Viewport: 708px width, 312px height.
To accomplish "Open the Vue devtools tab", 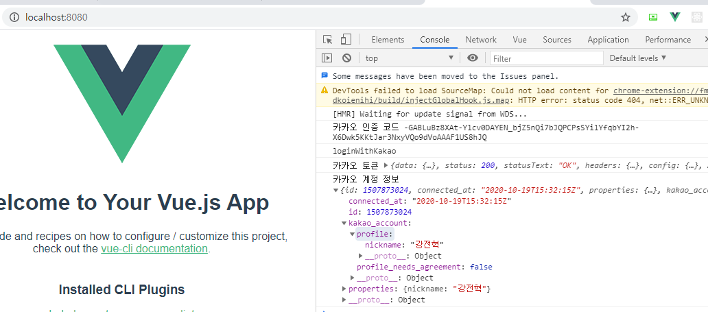I will (520, 40).
